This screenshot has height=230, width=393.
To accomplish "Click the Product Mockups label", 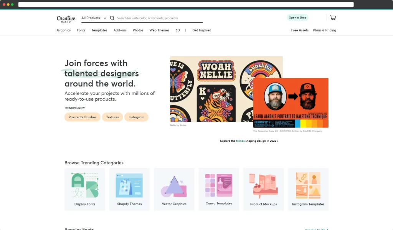I will [x=263, y=204].
